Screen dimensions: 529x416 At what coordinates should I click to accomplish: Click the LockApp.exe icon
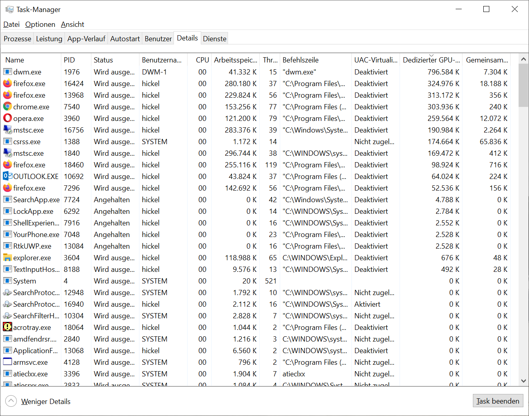(8, 211)
